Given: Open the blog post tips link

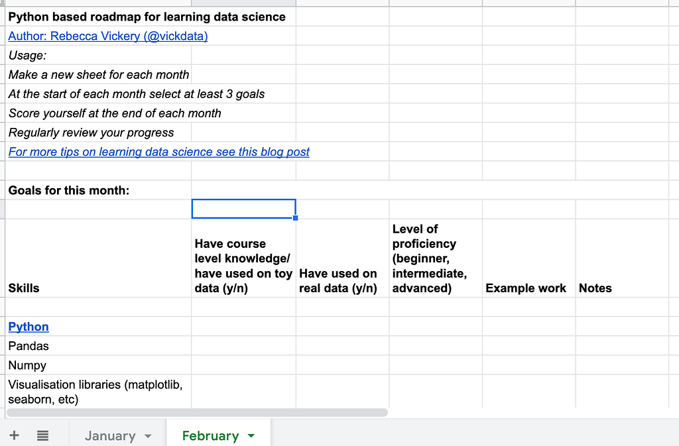Looking at the screenshot, I should point(159,152).
